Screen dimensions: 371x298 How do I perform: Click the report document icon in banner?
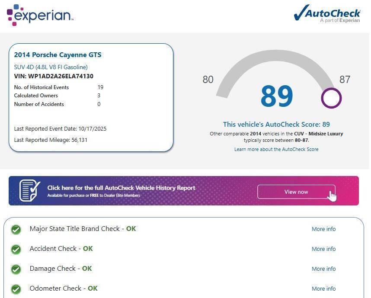[x=30, y=190]
